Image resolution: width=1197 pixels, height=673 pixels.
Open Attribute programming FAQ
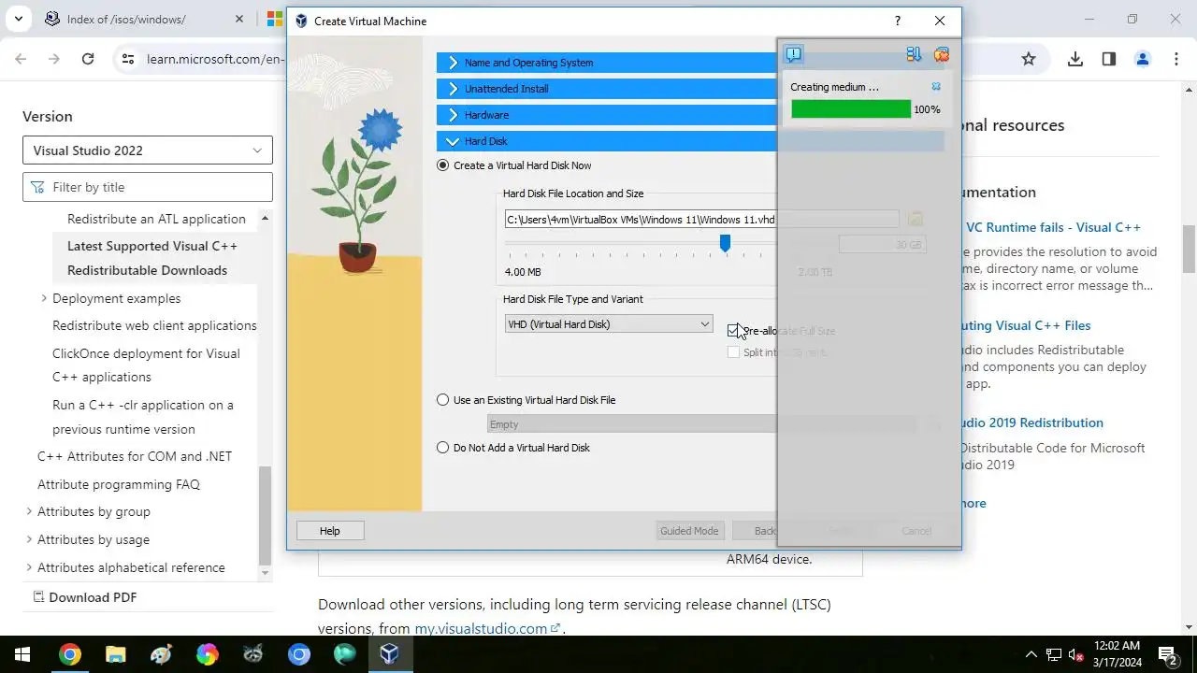(119, 484)
